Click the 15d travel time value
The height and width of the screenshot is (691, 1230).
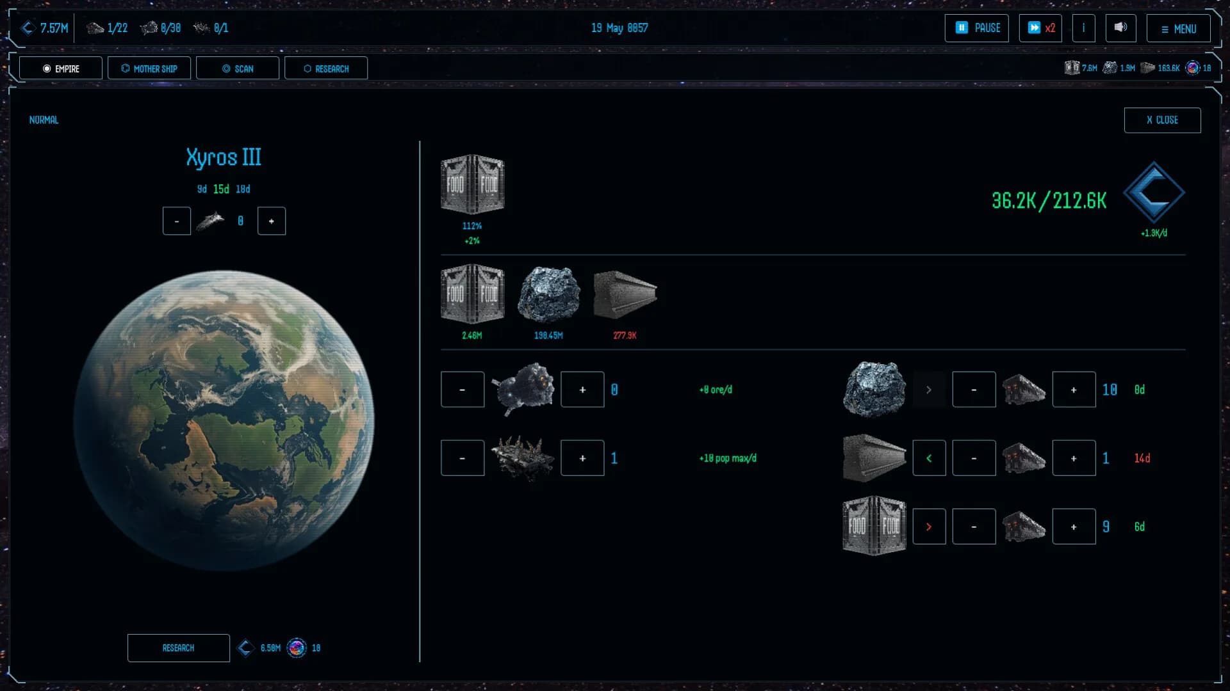click(221, 189)
